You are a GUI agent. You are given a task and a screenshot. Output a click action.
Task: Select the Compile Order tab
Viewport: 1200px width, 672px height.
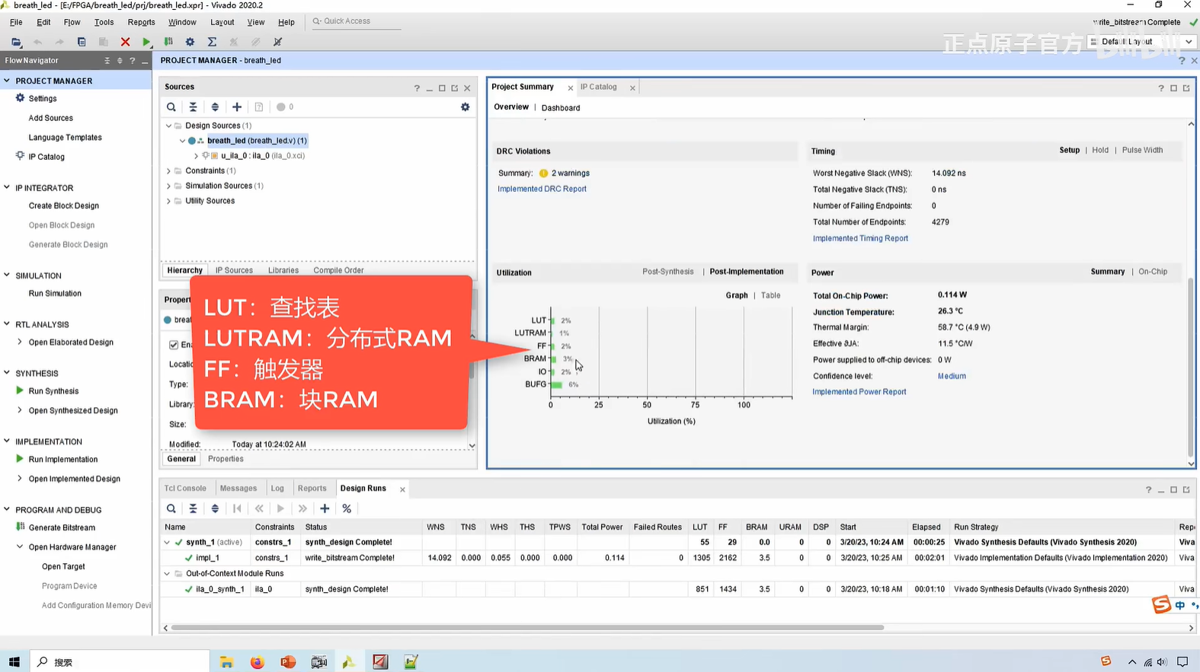click(338, 270)
